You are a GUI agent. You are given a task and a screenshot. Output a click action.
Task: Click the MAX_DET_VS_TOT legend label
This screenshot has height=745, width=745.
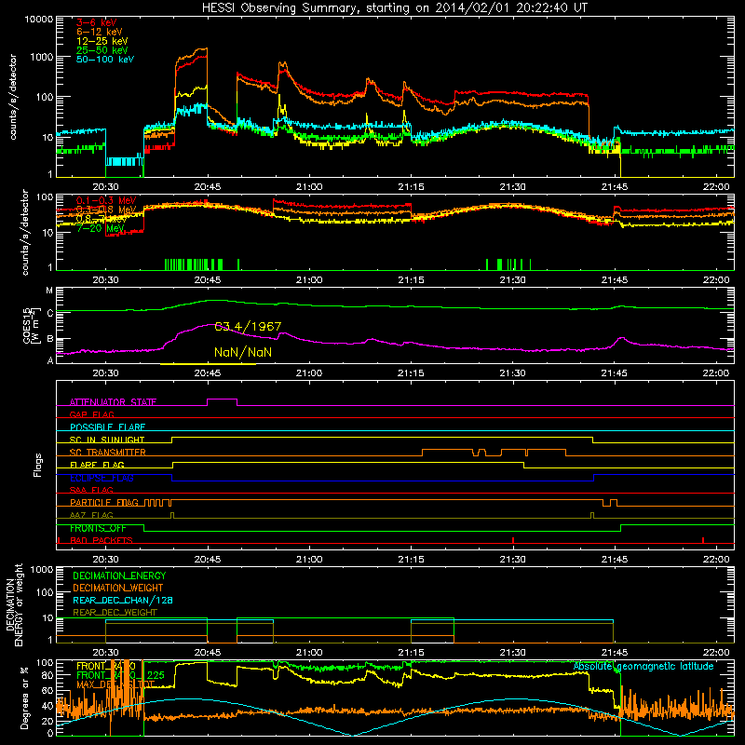115,684
